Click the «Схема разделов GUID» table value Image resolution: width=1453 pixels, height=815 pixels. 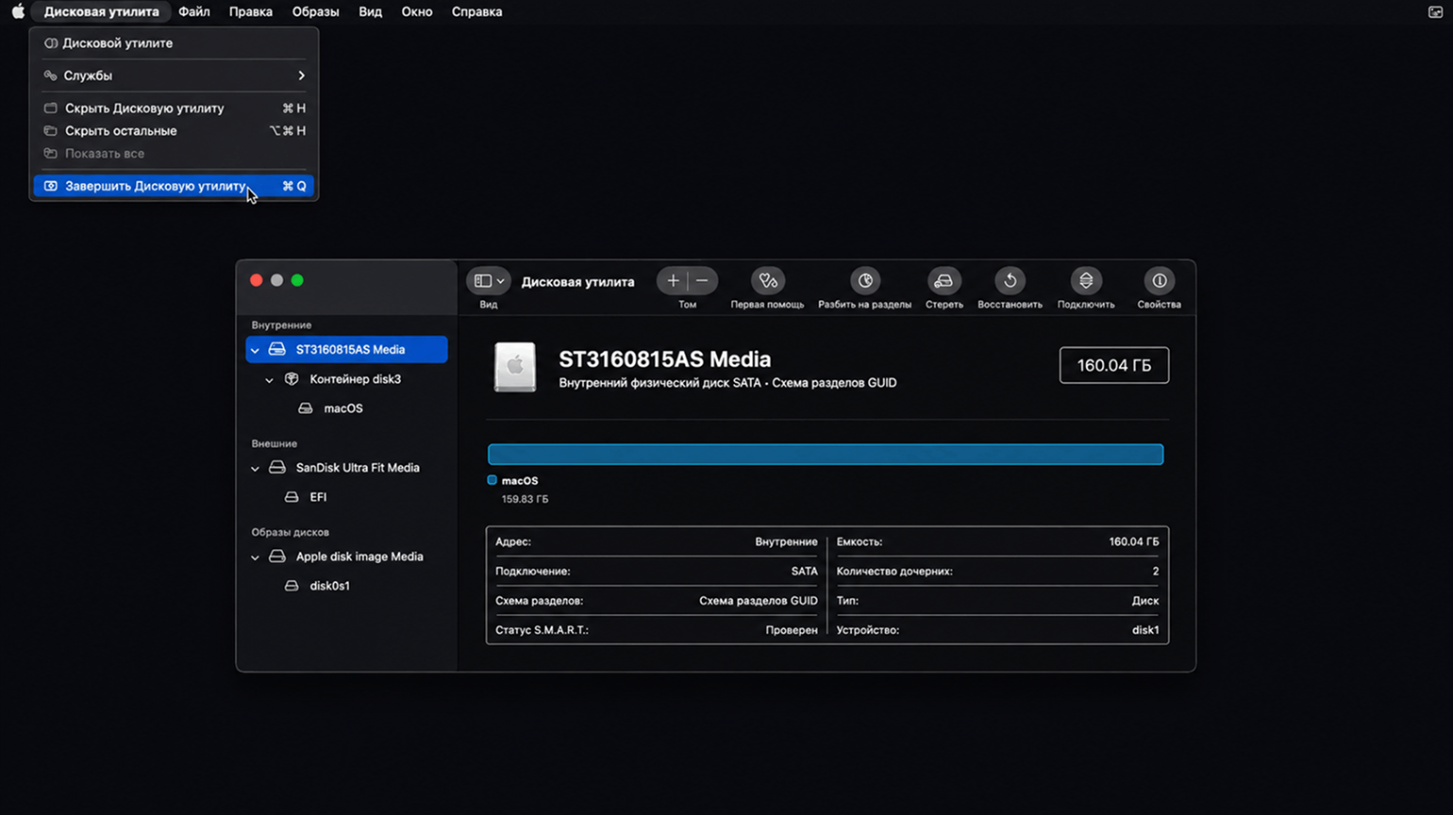pyautogui.click(x=759, y=601)
